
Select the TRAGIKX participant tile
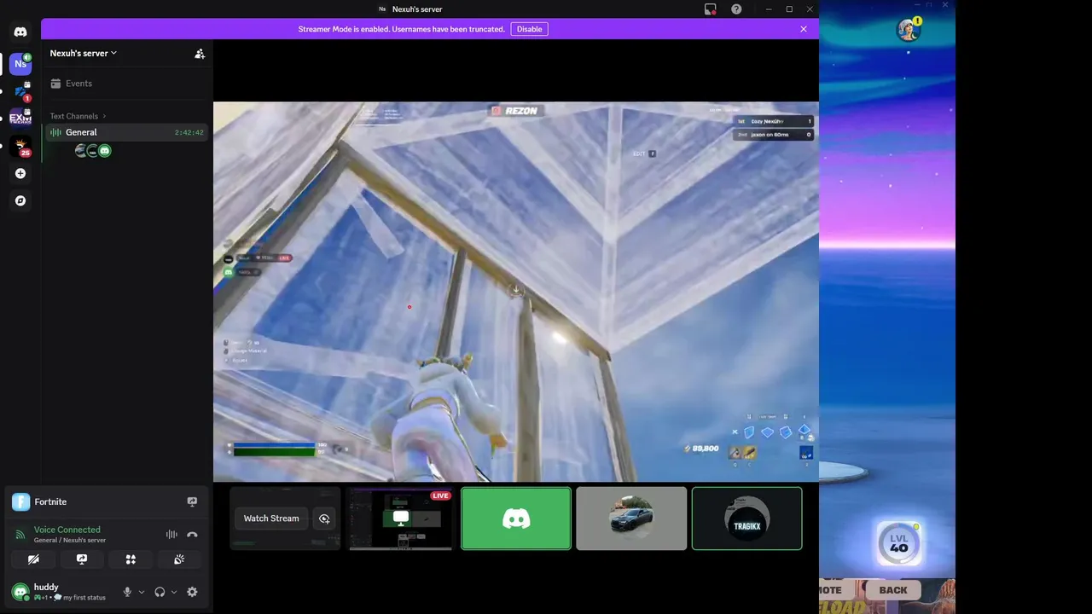click(746, 518)
